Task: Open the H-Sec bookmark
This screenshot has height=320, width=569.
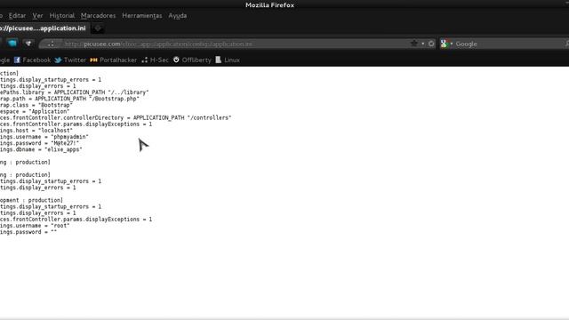Action: 155,60
